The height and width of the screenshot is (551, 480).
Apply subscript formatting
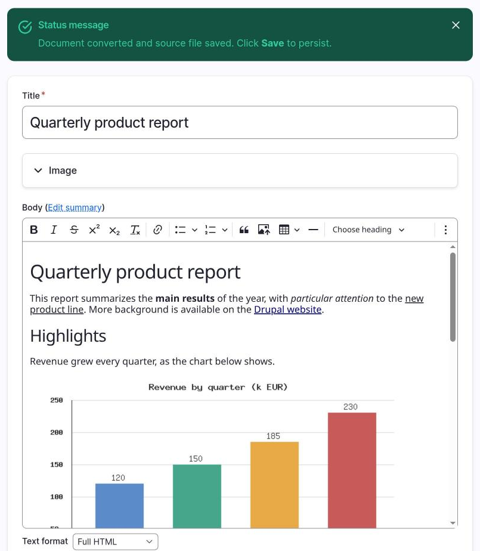(114, 230)
